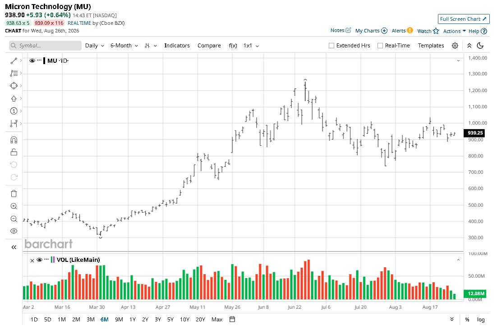The image size is (497, 330).
Task: Switch to dark mode moon icon
Action: (480, 46)
